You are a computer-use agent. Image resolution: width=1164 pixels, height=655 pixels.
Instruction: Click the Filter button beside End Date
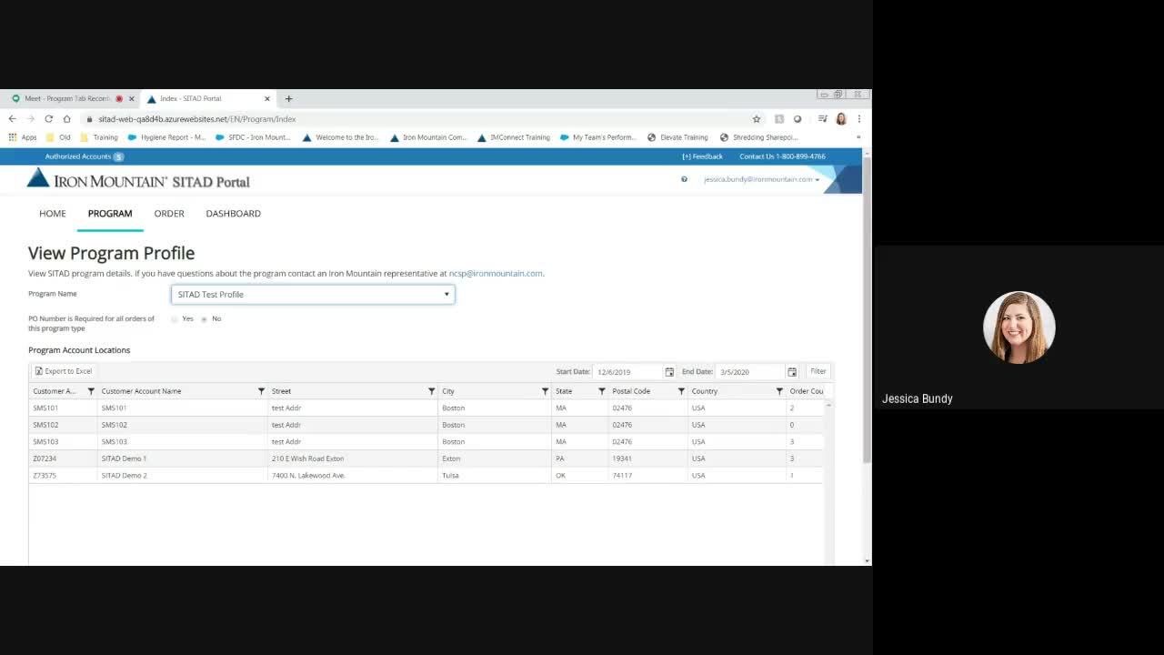coord(818,371)
